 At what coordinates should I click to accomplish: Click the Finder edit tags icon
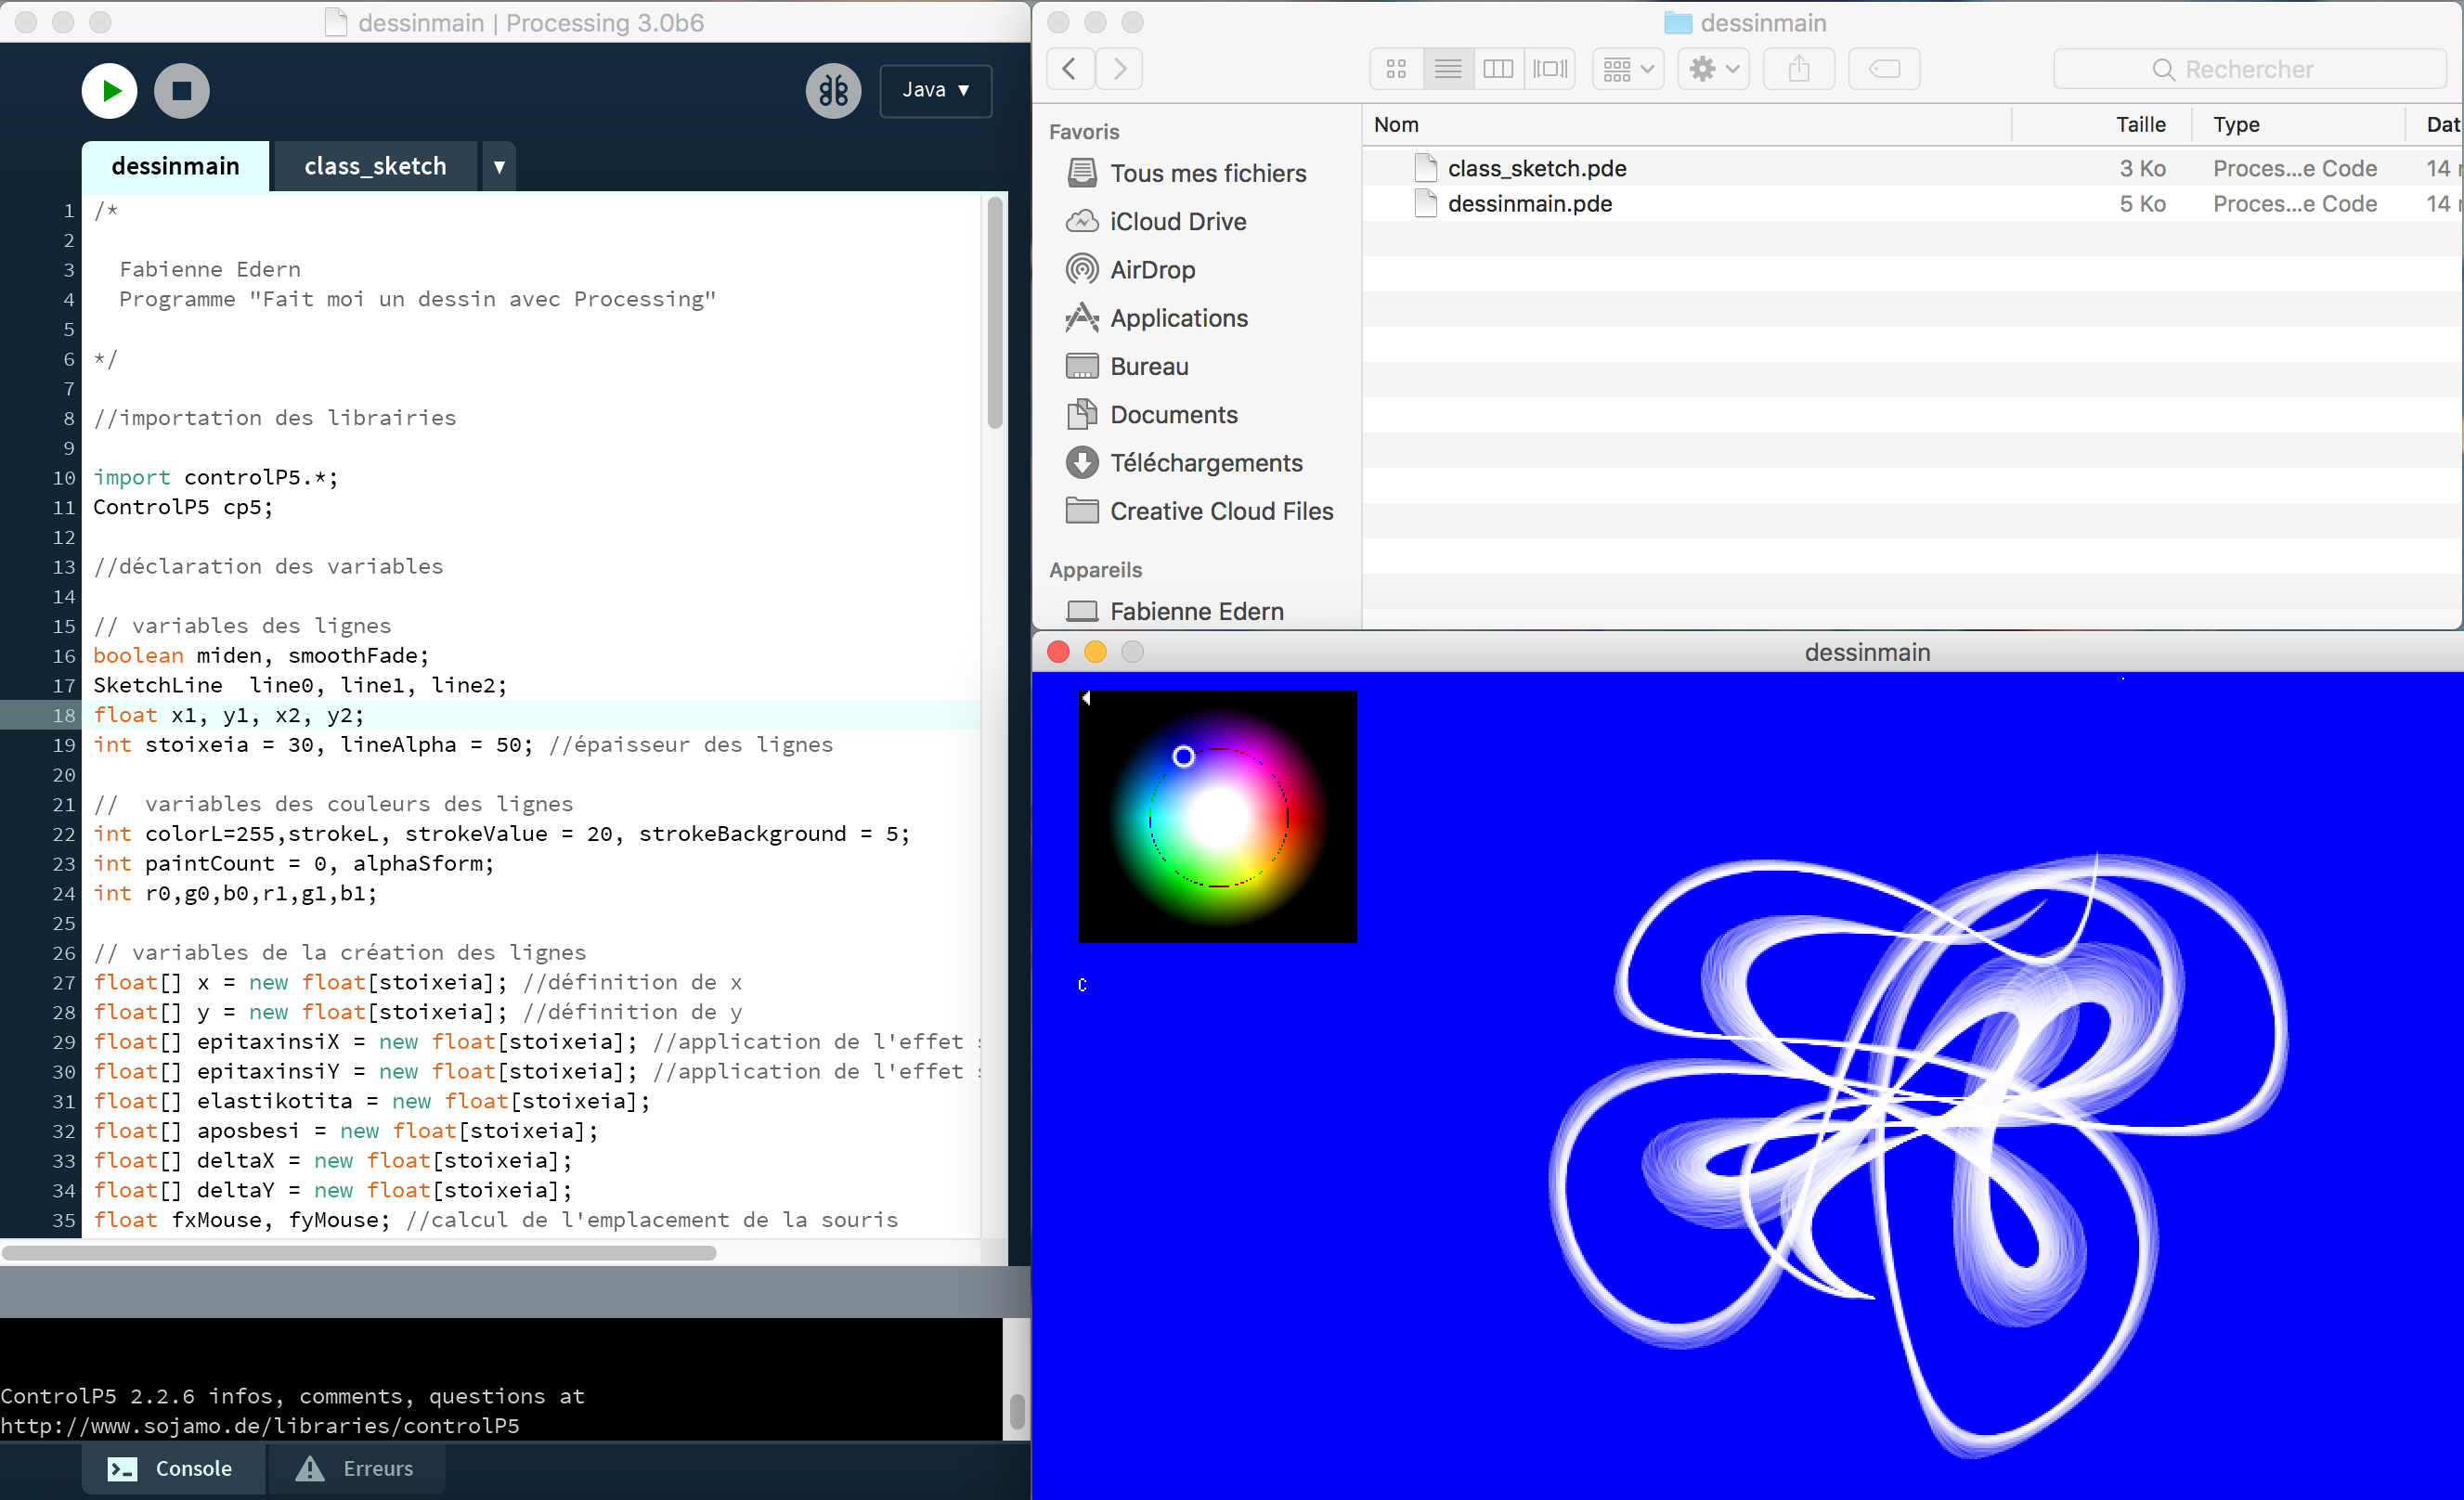coord(1883,69)
